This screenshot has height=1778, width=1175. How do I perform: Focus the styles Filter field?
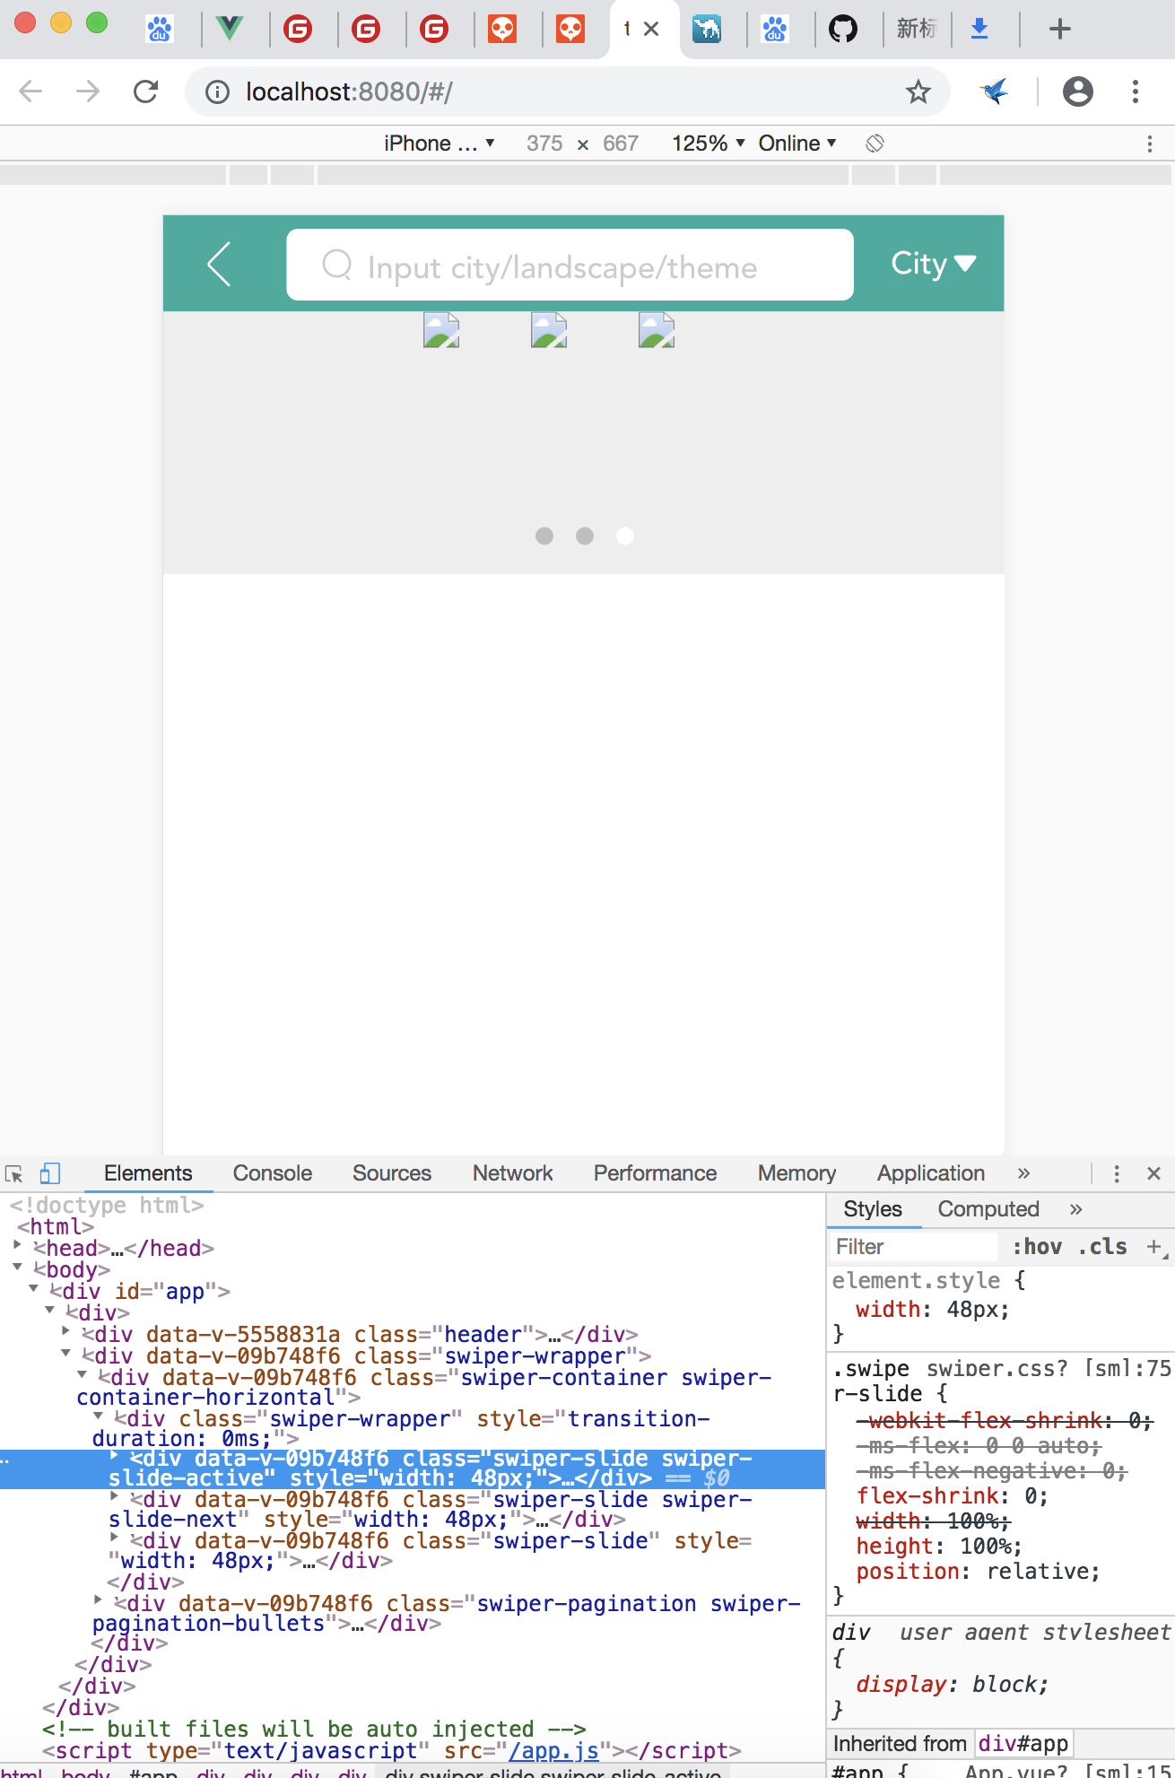[x=913, y=1247]
